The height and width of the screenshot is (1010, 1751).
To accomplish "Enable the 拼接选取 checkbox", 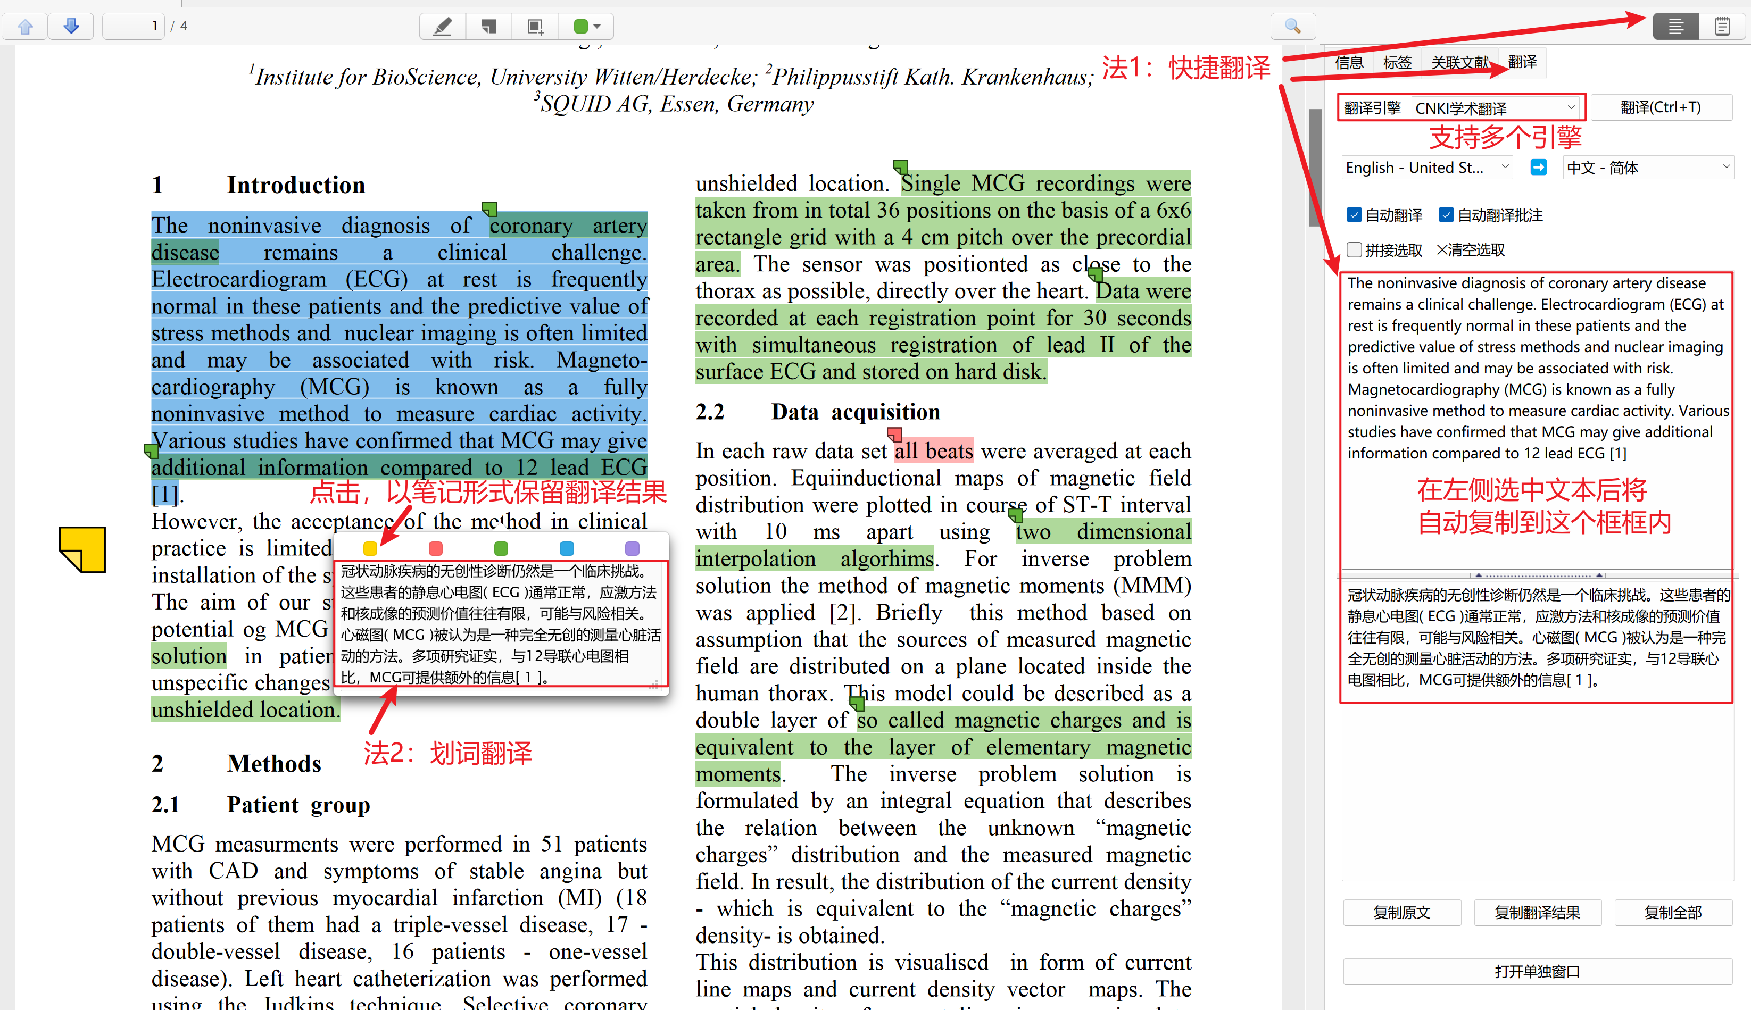I will click(x=1354, y=250).
